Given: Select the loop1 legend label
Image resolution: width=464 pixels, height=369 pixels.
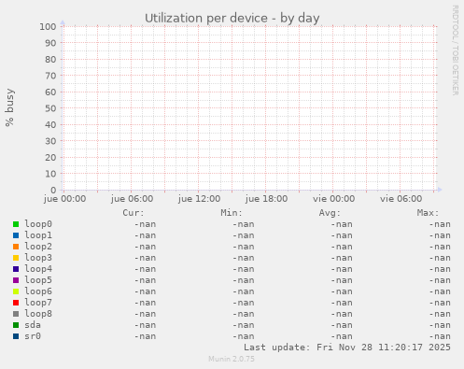Looking at the screenshot, I should (x=38, y=235).
